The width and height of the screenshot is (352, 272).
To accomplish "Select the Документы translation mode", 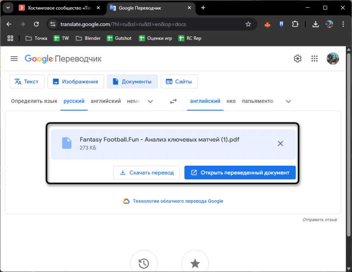I will click(132, 82).
